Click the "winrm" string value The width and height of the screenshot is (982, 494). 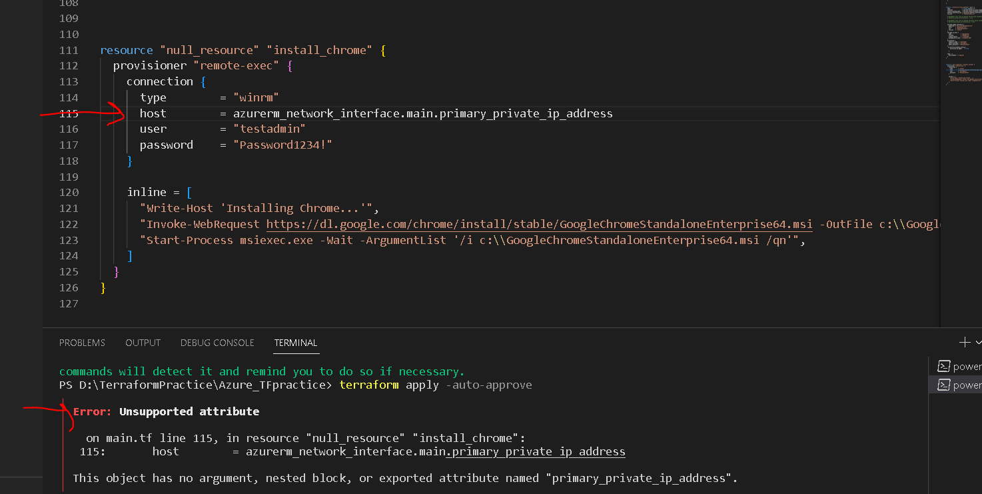256,97
